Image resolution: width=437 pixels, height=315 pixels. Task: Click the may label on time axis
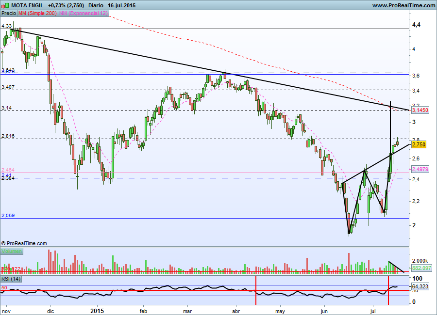(x=280, y=311)
